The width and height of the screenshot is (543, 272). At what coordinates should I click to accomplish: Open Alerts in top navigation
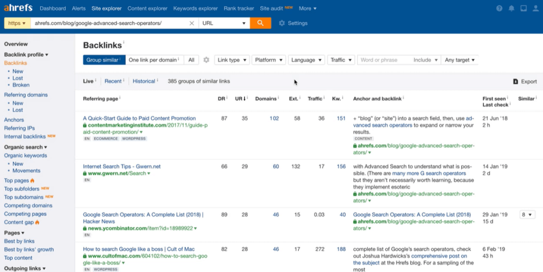(78, 8)
